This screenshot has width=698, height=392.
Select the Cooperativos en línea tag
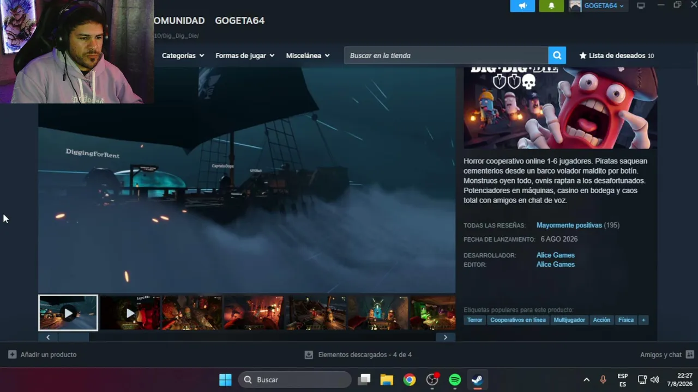518,320
